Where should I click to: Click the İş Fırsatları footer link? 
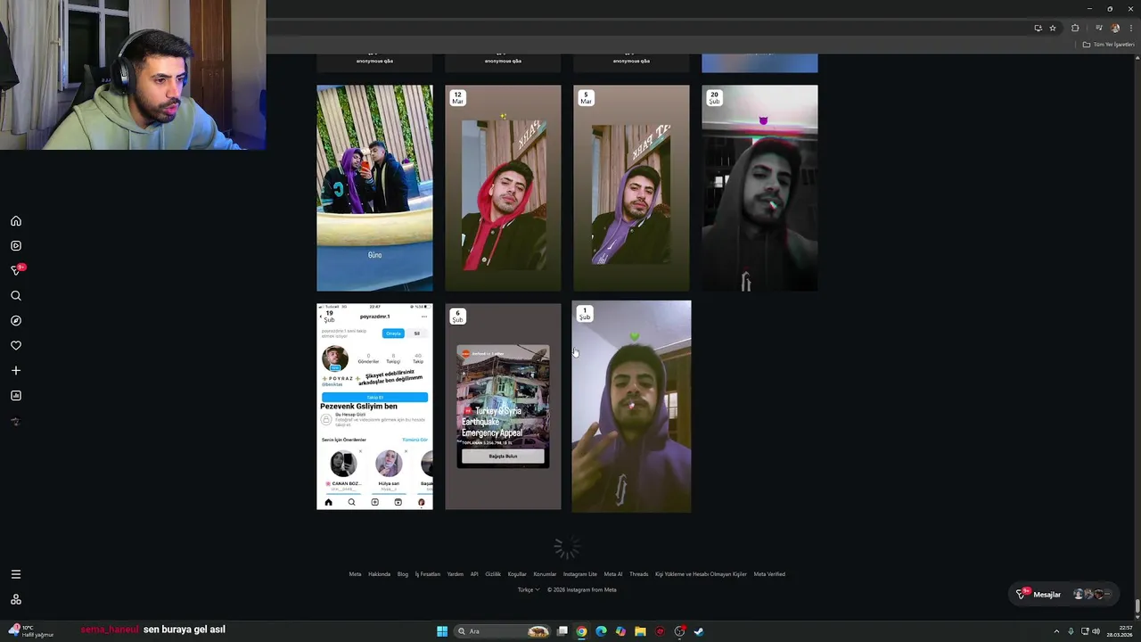pyautogui.click(x=428, y=574)
